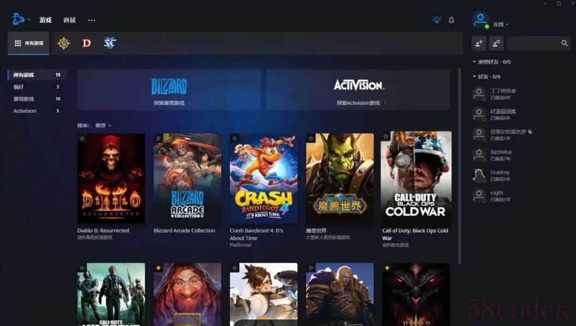Switch to the 商城 shop tab
The width and height of the screenshot is (576, 326).
[69, 20]
